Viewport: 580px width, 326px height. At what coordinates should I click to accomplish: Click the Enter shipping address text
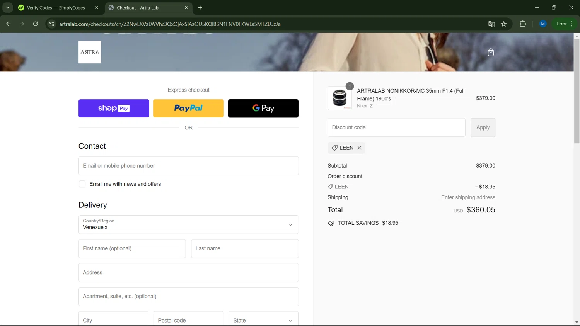pyautogui.click(x=468, y=197)
